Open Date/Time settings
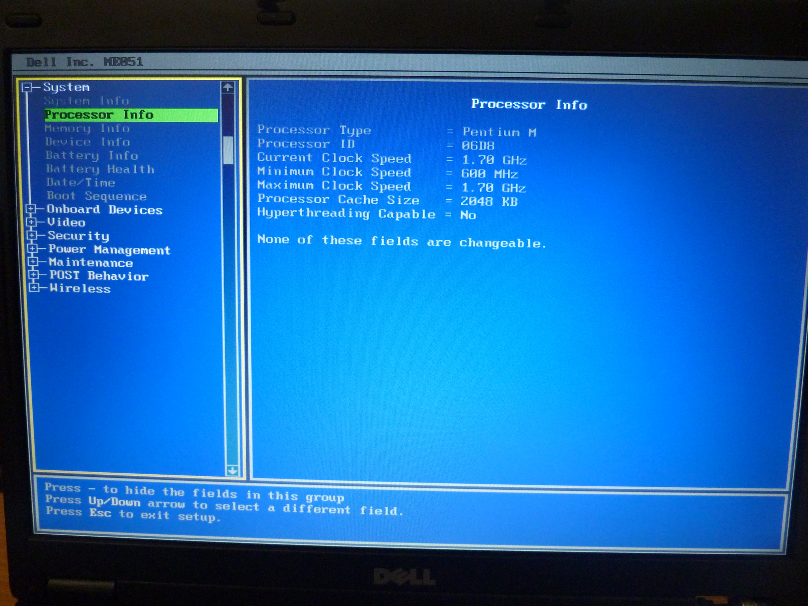The width and height of the screenshot is (808, 606). (81, 183)
